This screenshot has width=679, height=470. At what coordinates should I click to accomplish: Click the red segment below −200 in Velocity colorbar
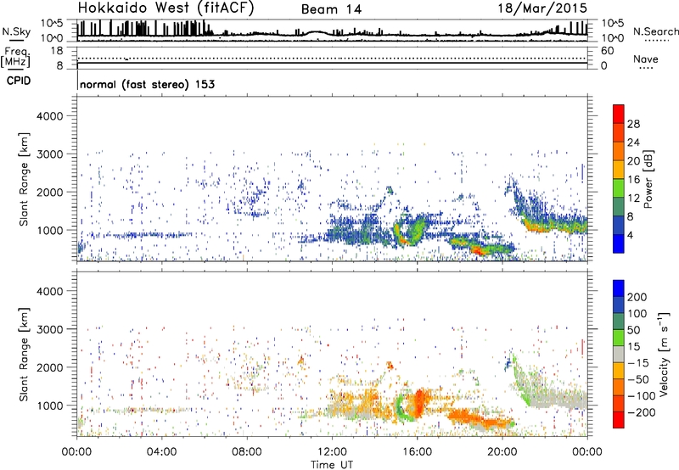pyautogui.click(x=619, y=420)
